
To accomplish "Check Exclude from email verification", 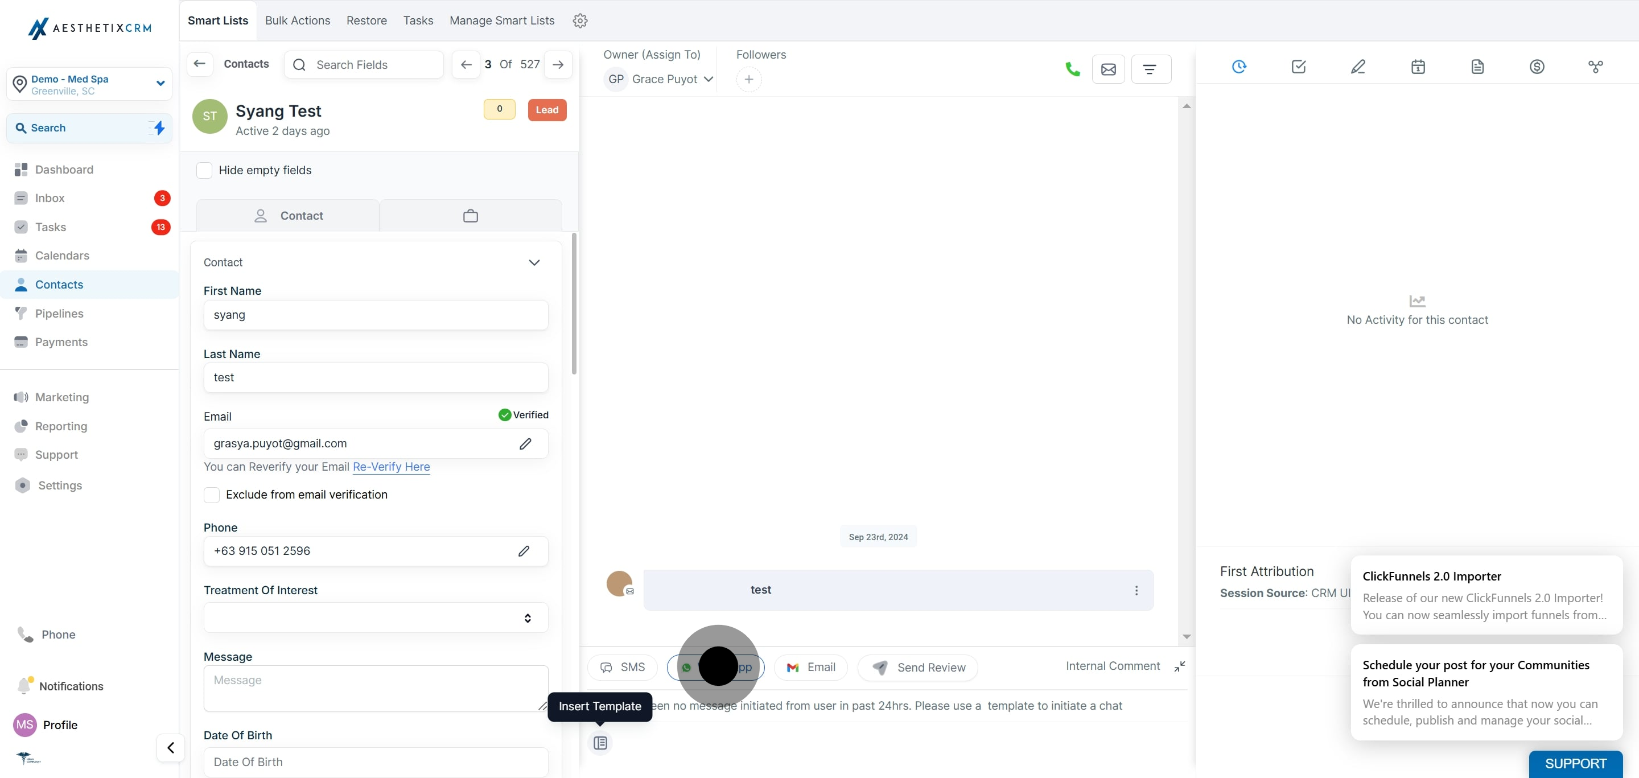I will coord(211,495).
